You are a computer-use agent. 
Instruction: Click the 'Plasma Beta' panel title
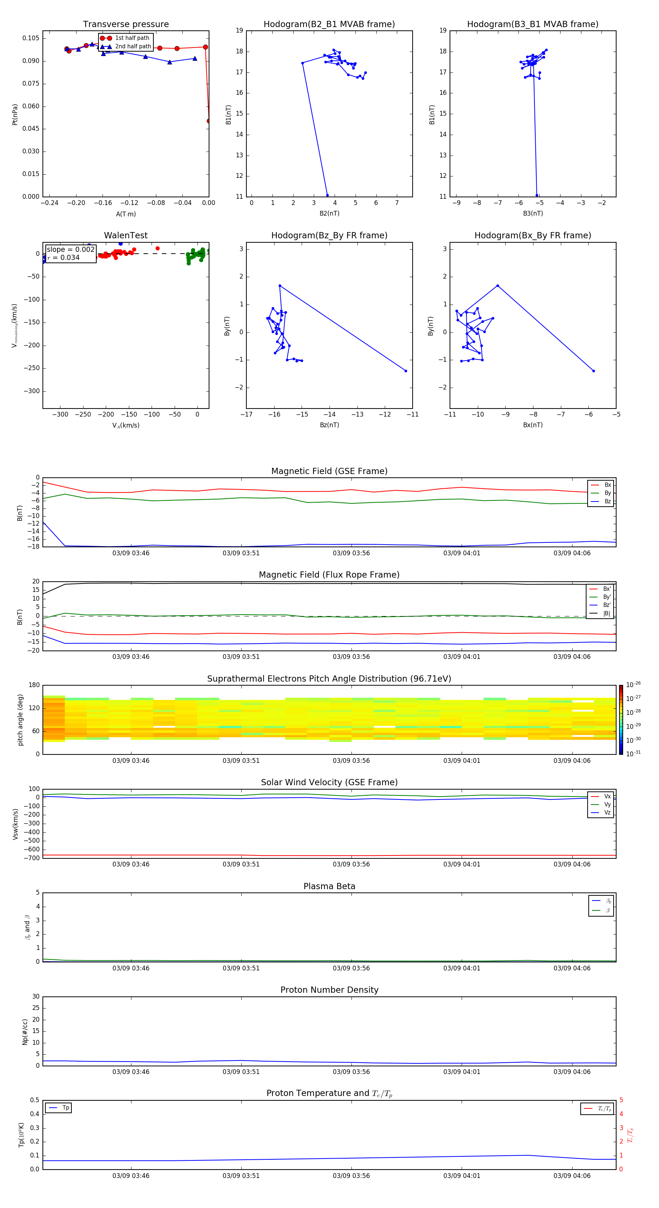[329, 886]
